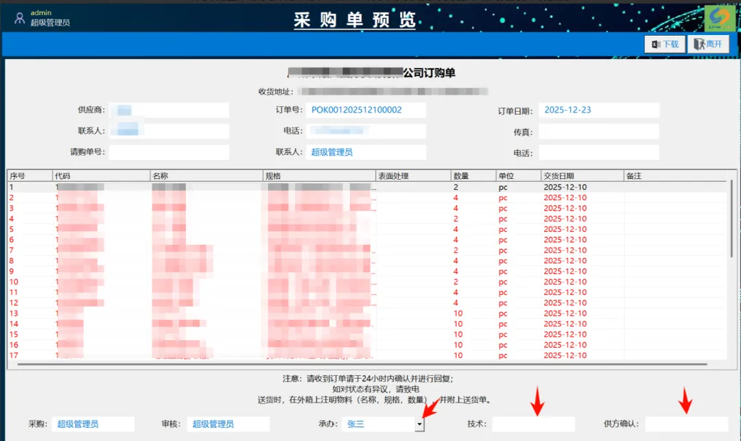Screen dimensions: 741x441
Task: Select table row with 序号 10
Action: click(367, 282)
